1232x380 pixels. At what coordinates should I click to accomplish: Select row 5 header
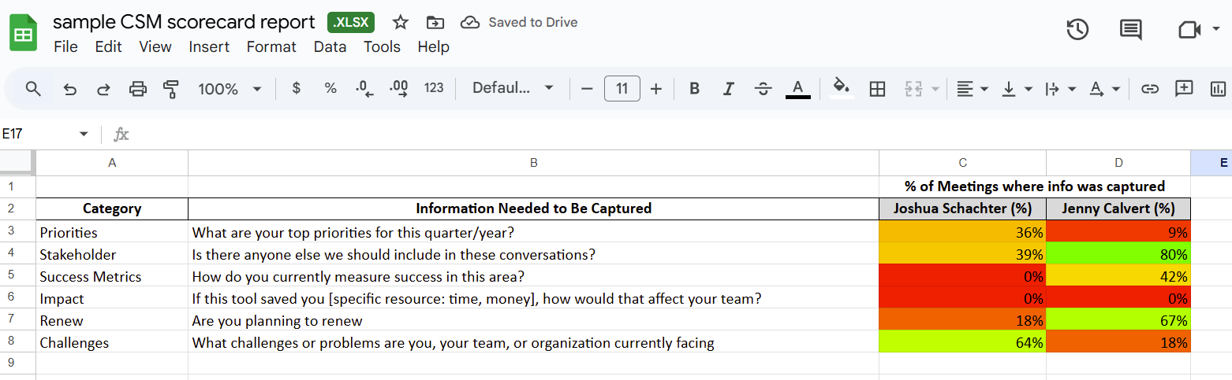tap(17, 277)
